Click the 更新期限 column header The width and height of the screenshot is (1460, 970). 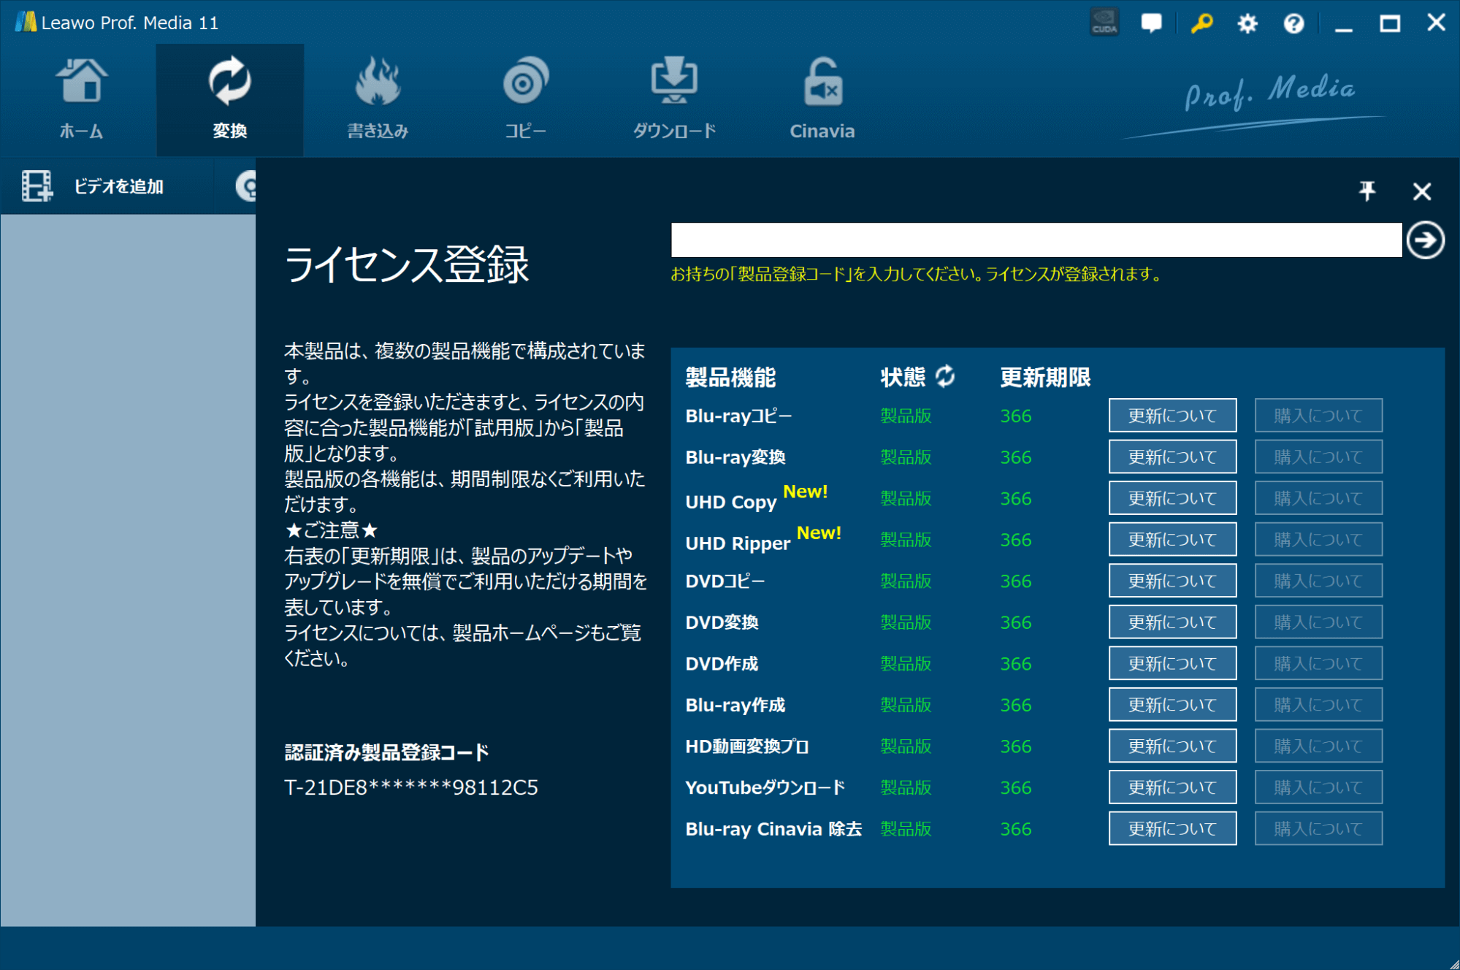[1044, 377]
